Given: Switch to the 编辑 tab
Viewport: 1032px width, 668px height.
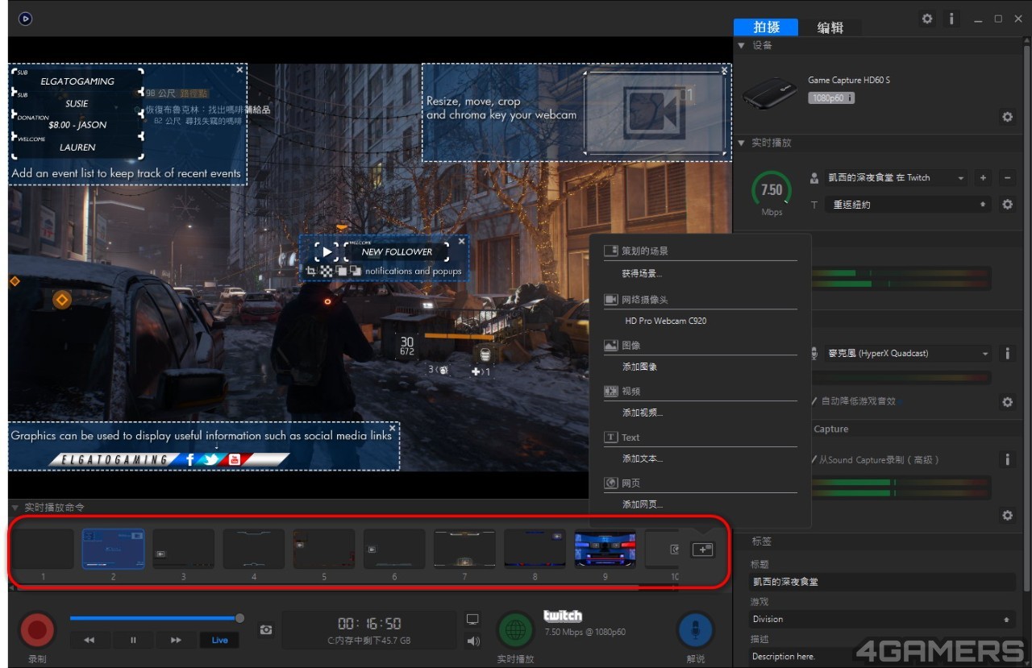Looking at the screenshot, I should click(x=830, y=27).
